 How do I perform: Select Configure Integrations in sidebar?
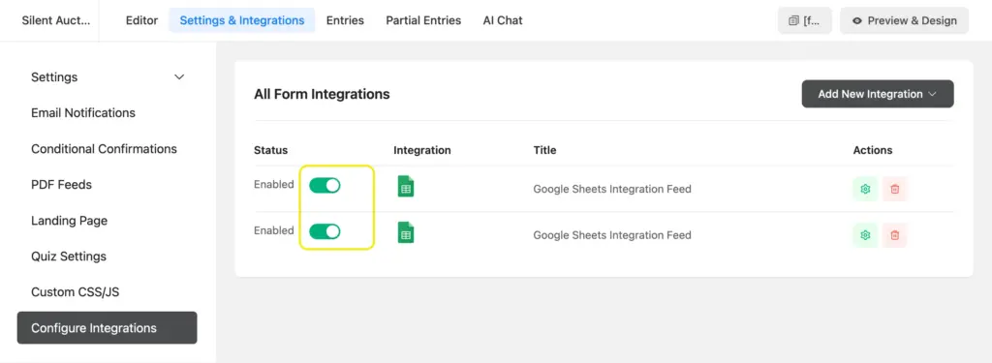point(108,327)
